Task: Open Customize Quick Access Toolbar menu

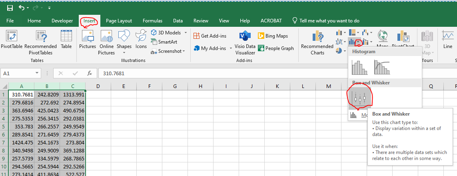Action: (49, 8)
